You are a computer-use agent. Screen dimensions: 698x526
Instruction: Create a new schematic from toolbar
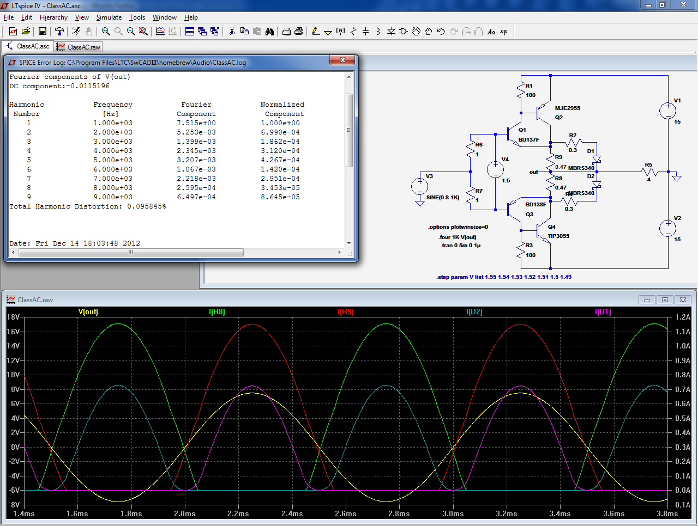13,32
